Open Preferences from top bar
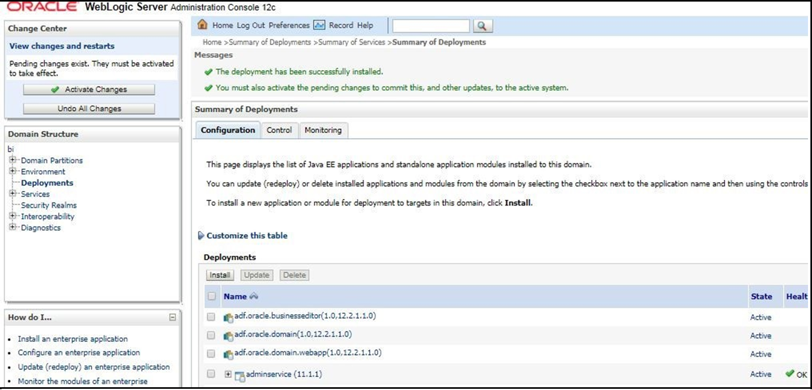812x390 pixels. [289, 25]
